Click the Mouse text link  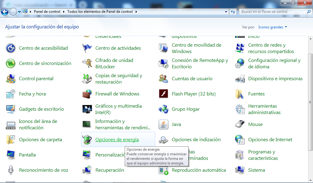pos(255,124)
